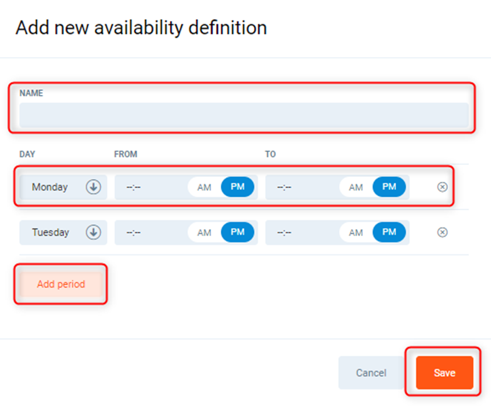Click the Tuesday dropdown arrow icon
Viewport: 491px width, 406px height.
(93, 232)
